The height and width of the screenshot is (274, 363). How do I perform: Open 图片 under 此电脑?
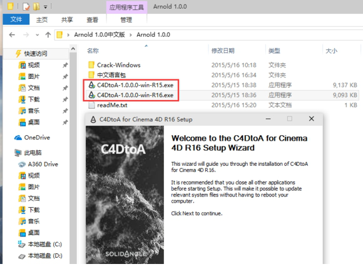tap(34, 187)
